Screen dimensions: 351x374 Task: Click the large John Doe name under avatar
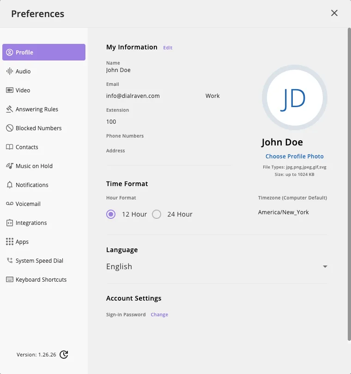[282, 142]
